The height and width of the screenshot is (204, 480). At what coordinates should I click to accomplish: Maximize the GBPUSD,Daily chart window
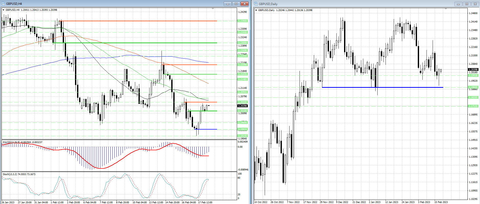tap(467, 4)
